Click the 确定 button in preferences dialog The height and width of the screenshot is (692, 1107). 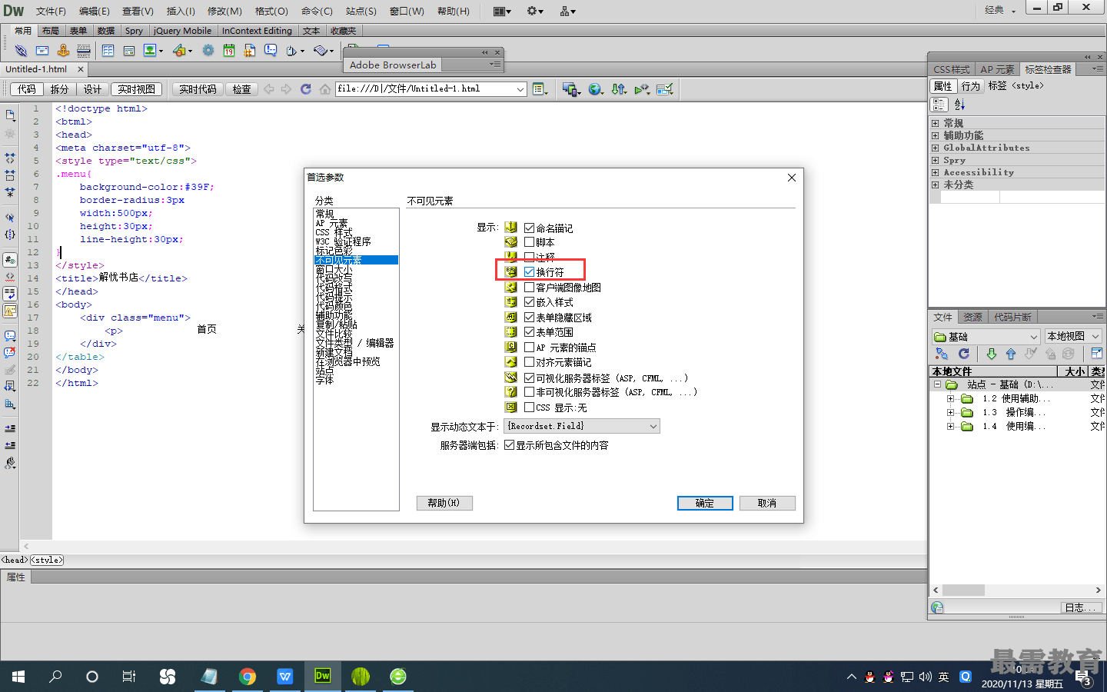pos(705,503)
